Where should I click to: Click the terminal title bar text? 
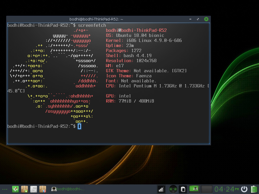pos(96,19)
